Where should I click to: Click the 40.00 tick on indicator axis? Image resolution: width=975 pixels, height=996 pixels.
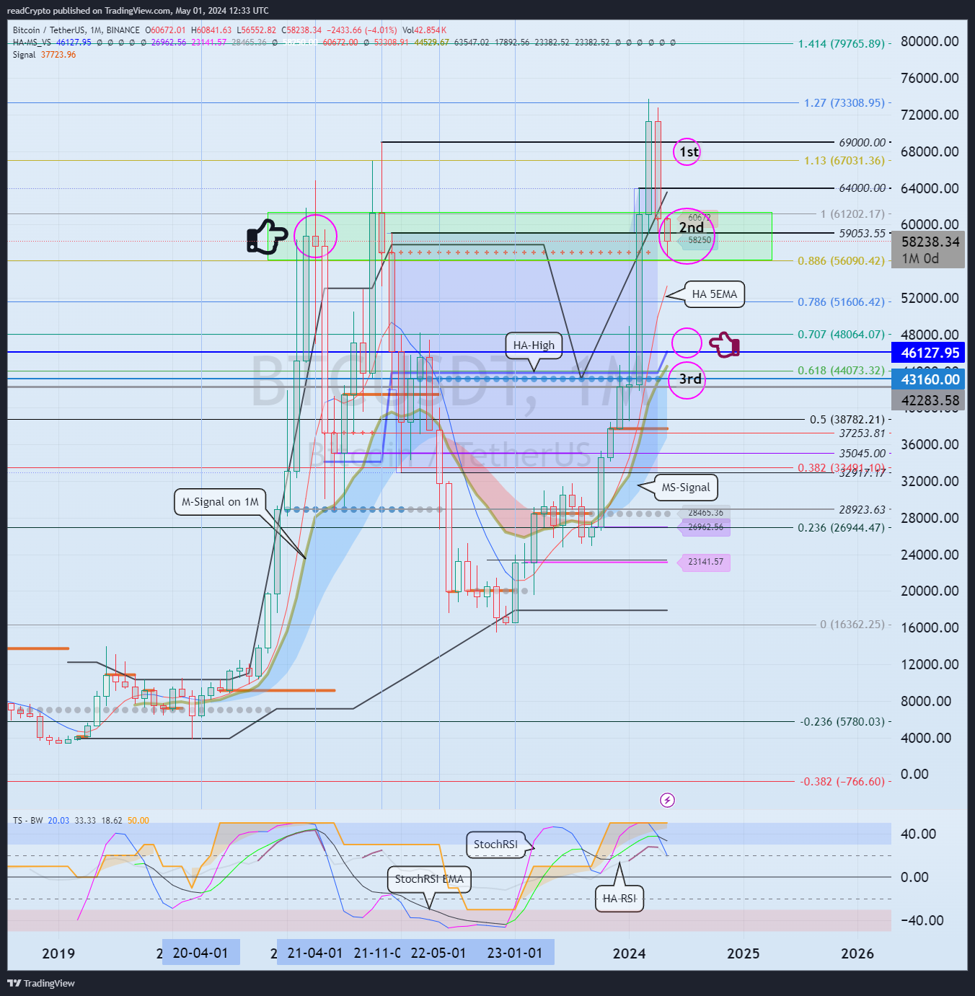pyautogui.click(x=919, y=834)
